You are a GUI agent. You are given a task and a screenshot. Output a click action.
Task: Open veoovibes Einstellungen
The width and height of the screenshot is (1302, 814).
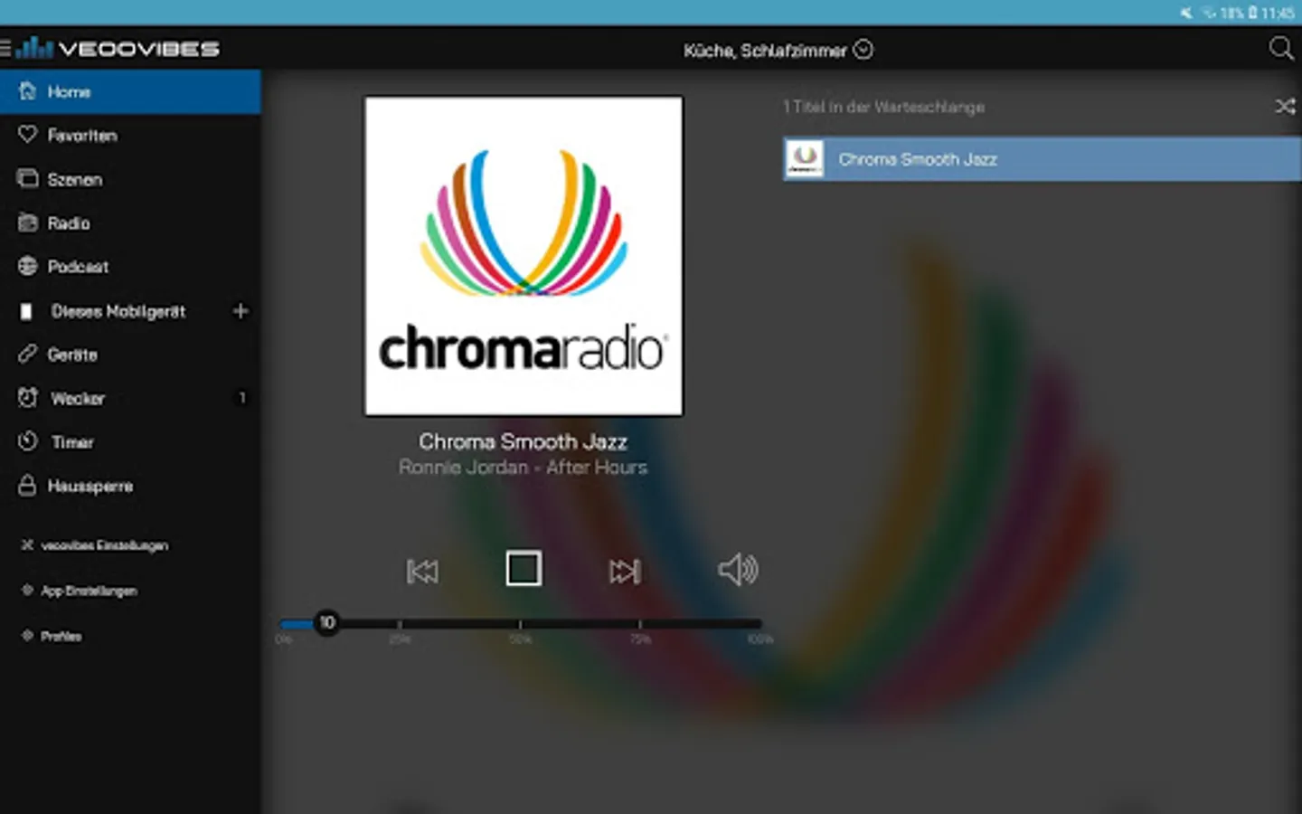(95, 545)
